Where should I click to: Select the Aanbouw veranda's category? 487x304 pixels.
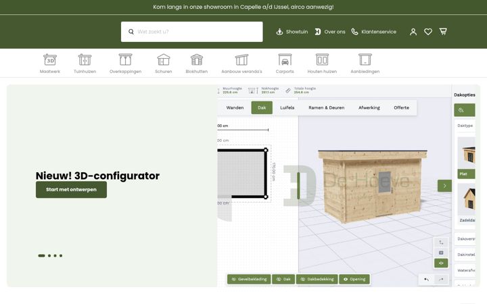241,64
